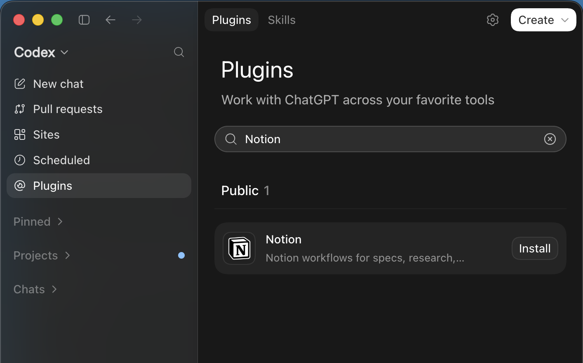Open sidebar search magnifier icon
Image resolution: width=583 pixels, height=363 pixels.
click(179, 52)
